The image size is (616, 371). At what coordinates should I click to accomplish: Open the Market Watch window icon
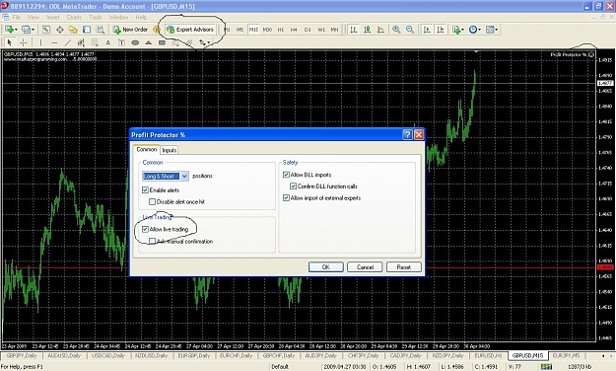46,30
